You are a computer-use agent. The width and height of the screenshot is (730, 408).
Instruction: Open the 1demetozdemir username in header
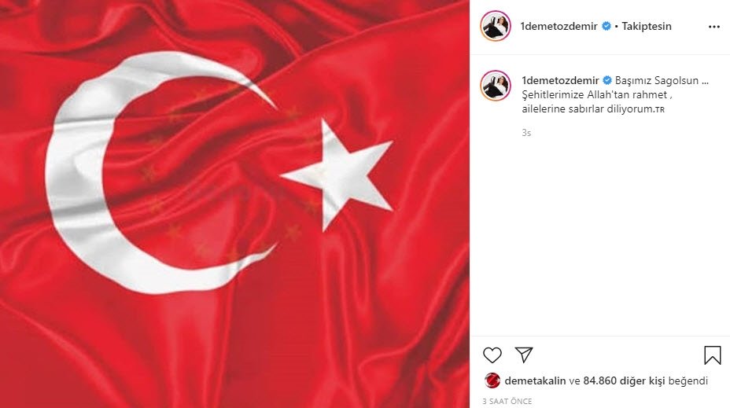(x=559, y=27)
